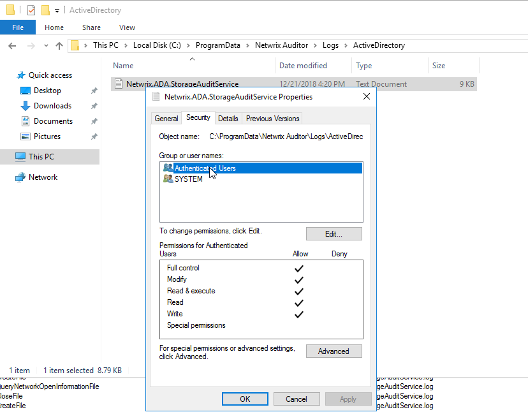
Task: Click the address bar folder icon
Action: (75, 45)
